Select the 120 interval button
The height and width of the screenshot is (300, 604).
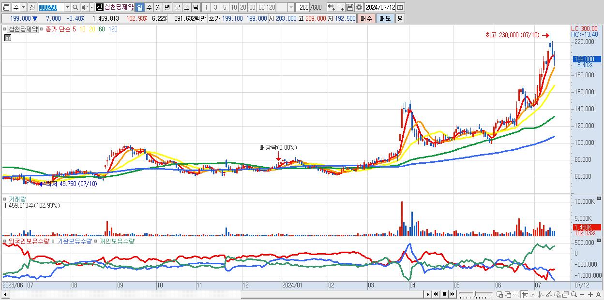pyautogui.click(x=271, y=7)
